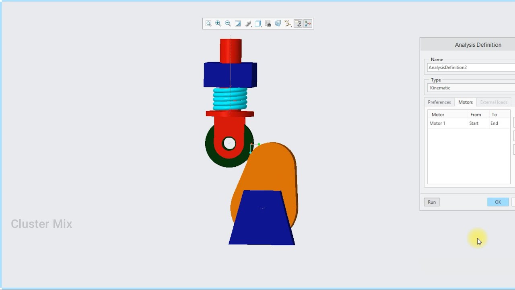Click the Run button
Image resolution: width=515 pixels, height=290 pixels.
click(x=432, y=202)
